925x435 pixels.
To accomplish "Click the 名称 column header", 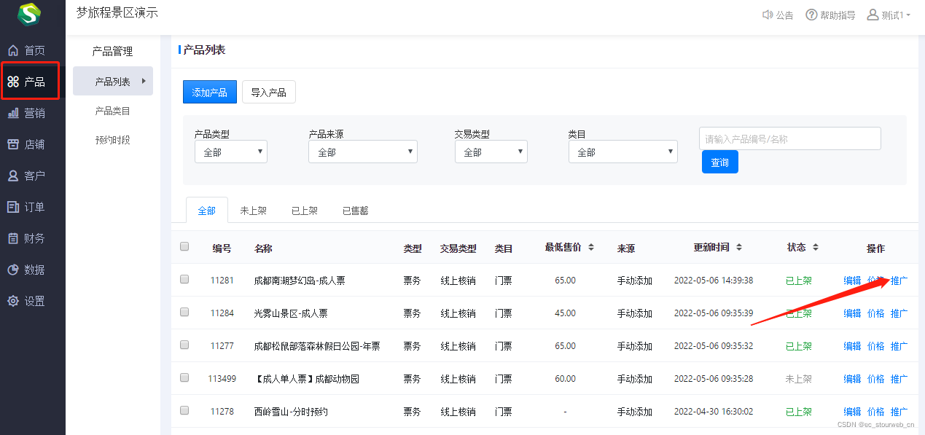I will 263,248.
